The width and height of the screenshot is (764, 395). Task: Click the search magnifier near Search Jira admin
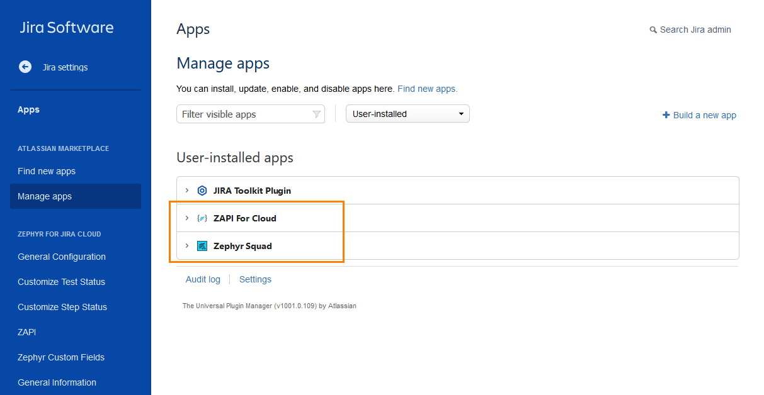tap(653, 29)
